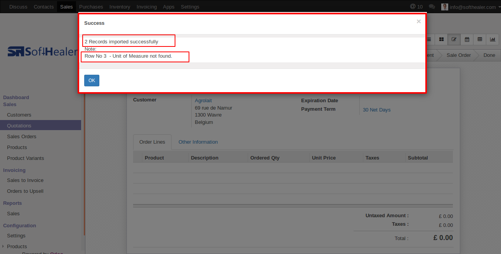Open the Contacts menu
The image size is (501, 254).
(x=44, y=7)
